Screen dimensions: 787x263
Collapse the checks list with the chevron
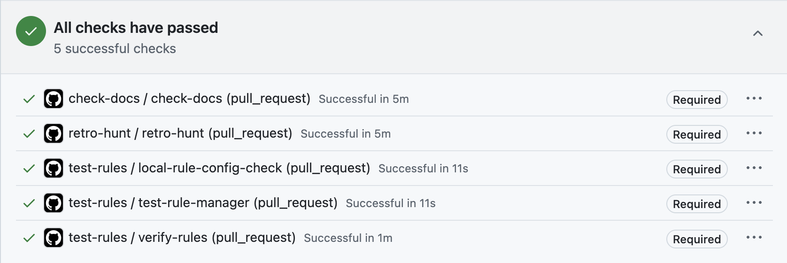758,33
